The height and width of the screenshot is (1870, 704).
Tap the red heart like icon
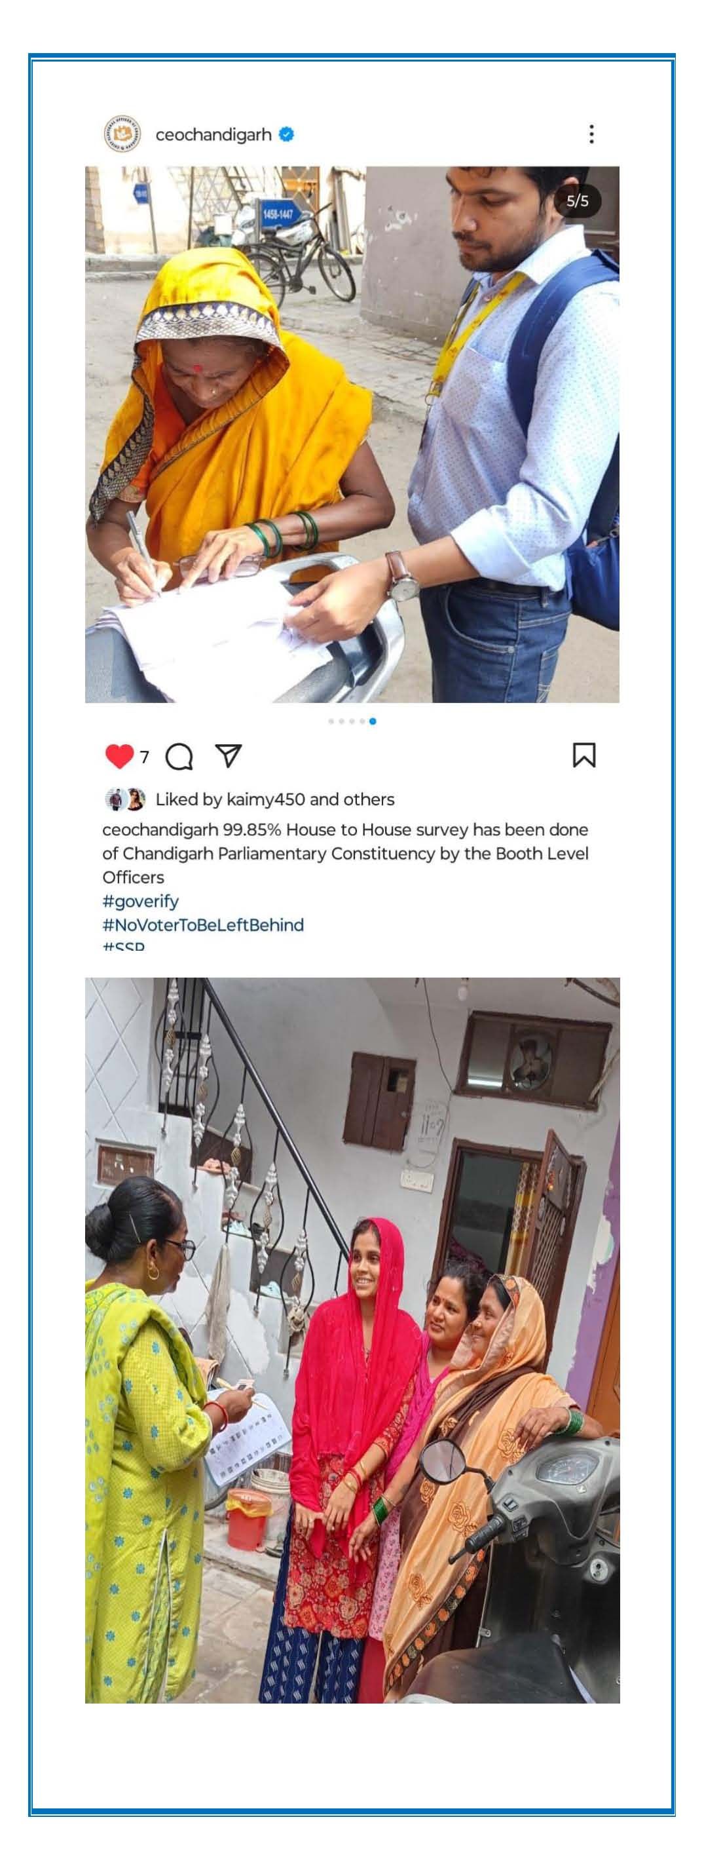pos(119,755)
